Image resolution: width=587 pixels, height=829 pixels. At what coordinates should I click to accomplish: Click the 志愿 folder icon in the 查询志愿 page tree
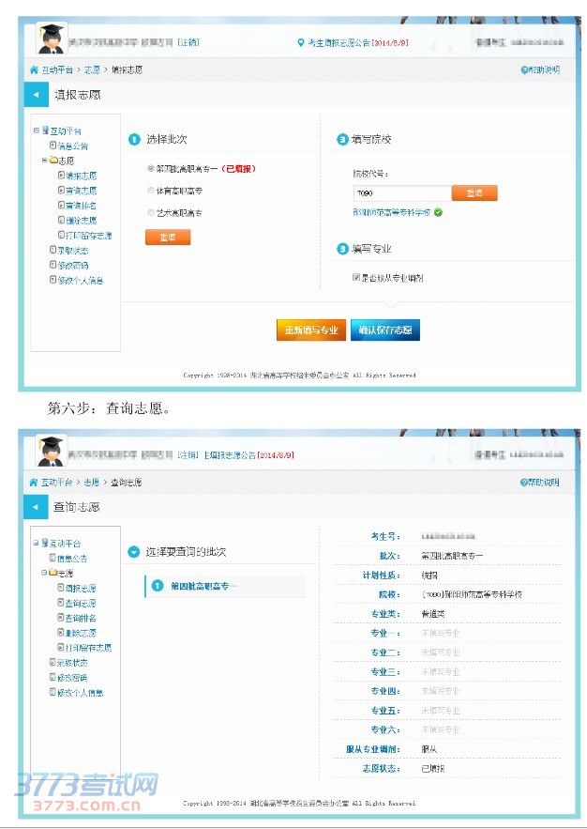coord(53,573)
